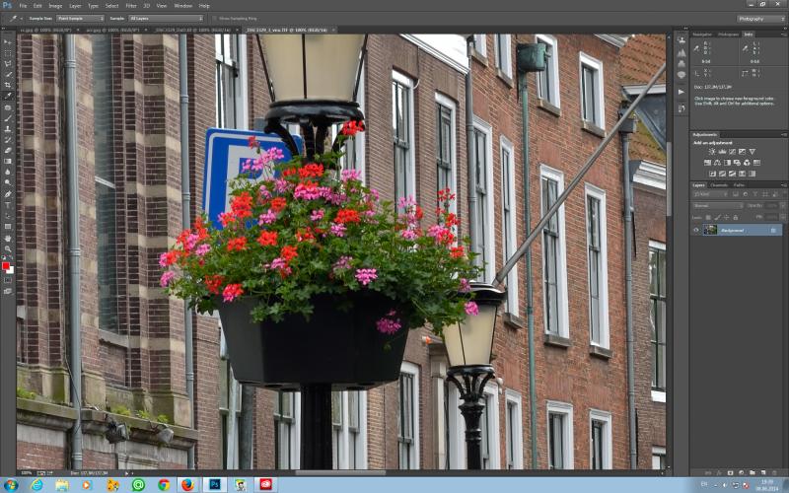The width and height of the screenshot is (789, 493).
Task: Toggle lock all
Action: coord(736,217)
